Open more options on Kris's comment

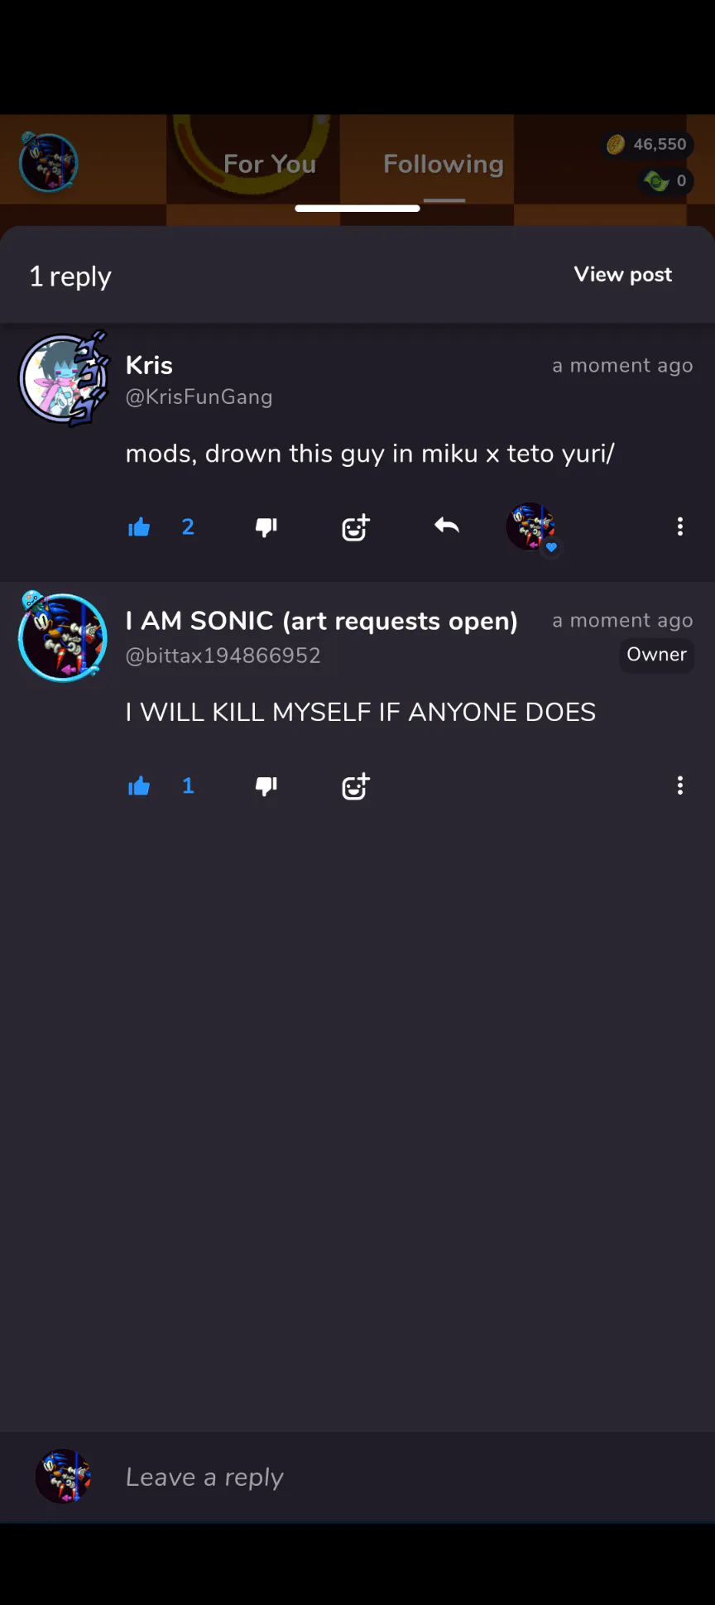coord(680,526)
